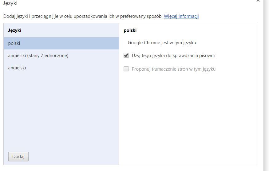The width and height of the screenshot is (269, 171).
Task: Click the bold polski heading in details pane
Action: [130, 30]
